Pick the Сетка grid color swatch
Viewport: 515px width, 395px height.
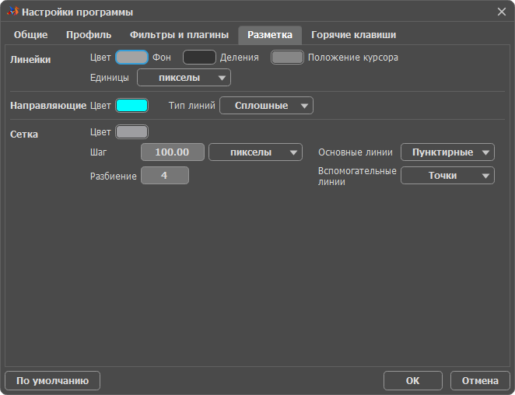[131, 132]
